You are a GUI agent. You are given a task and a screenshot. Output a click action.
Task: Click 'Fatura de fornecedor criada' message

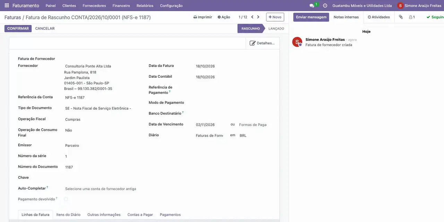click(329, 45)
